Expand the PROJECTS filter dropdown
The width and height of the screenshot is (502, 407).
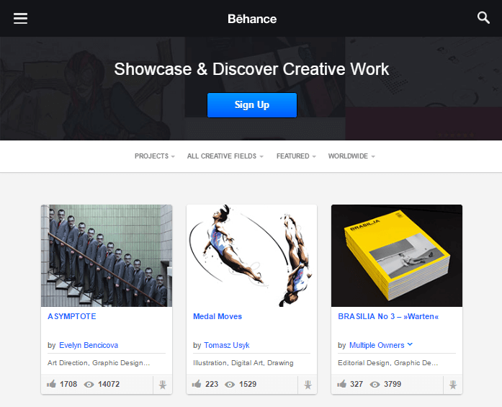(x=155, y=156)
